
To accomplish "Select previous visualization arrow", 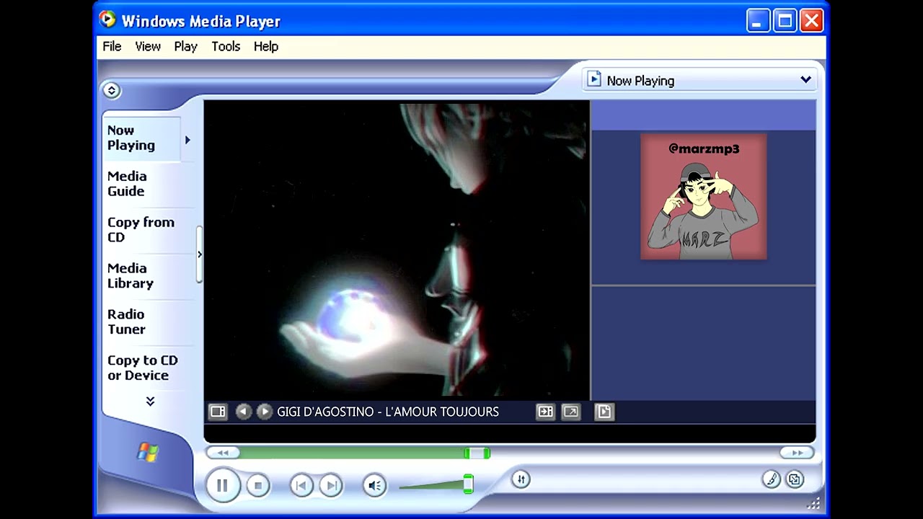I will pyautogui.click(x=243, y=412).
